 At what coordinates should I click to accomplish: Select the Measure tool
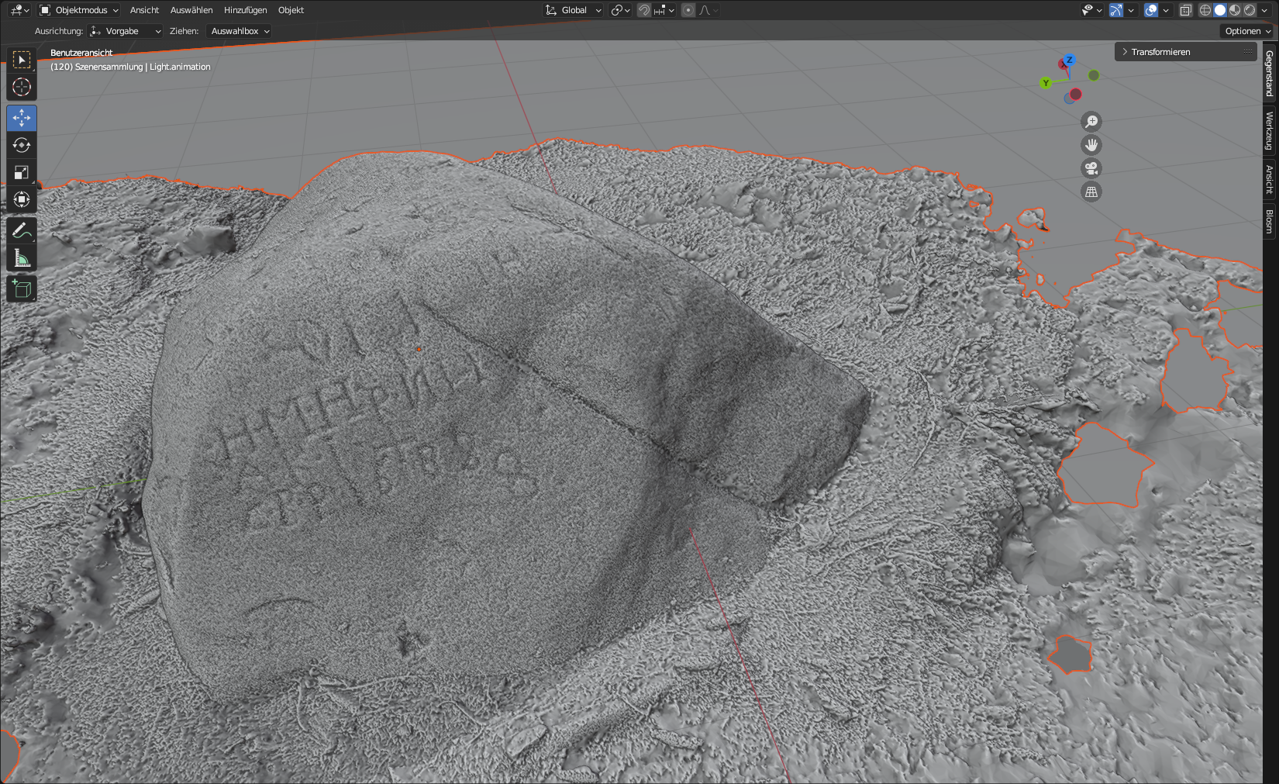pos(22,258)
